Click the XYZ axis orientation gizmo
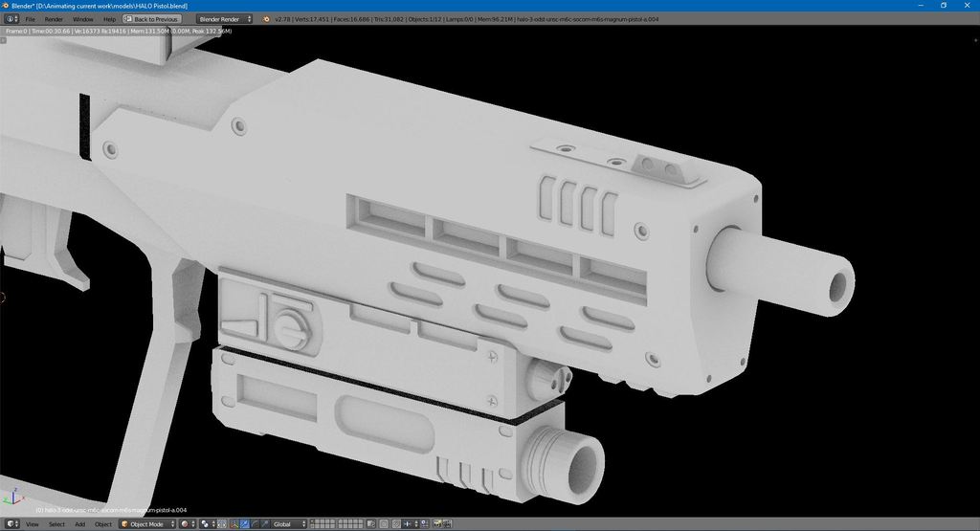Viewport: 980px width, 531px height. click(x=12, y=498)
